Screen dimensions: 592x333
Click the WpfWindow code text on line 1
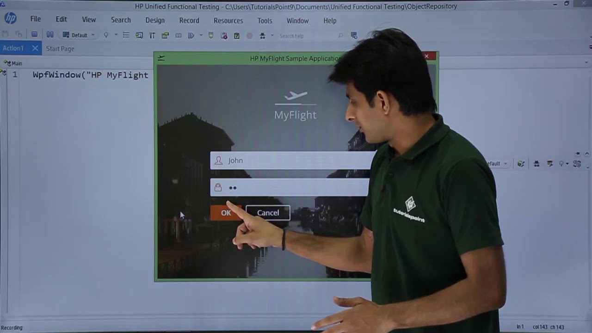[90, 75]
